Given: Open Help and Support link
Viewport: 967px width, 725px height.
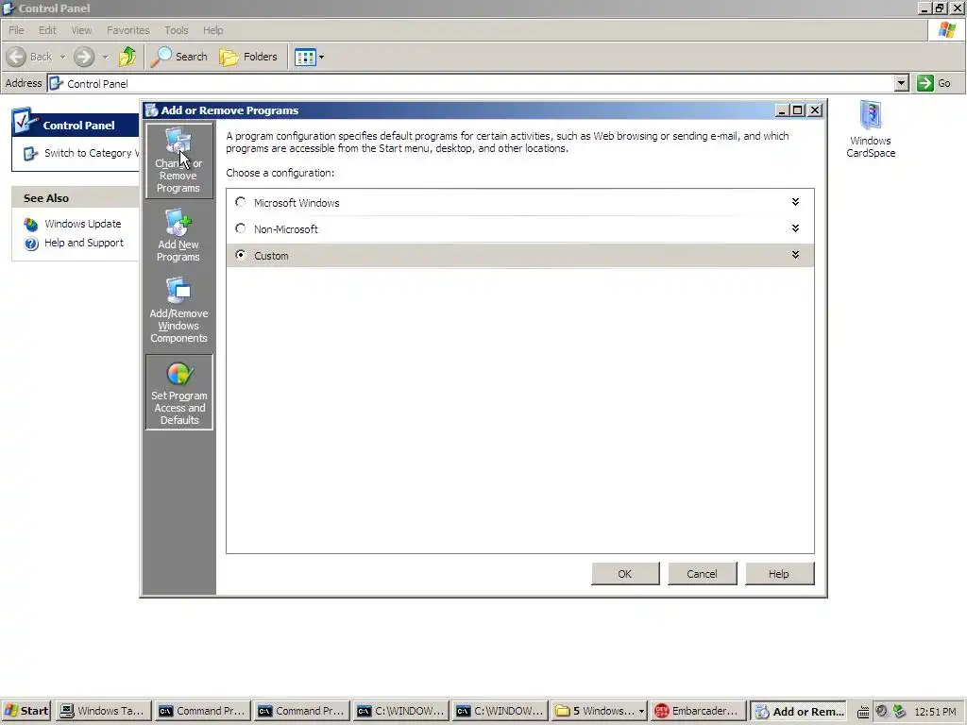Looking at the screenshot, I should [x=83, y=243].
